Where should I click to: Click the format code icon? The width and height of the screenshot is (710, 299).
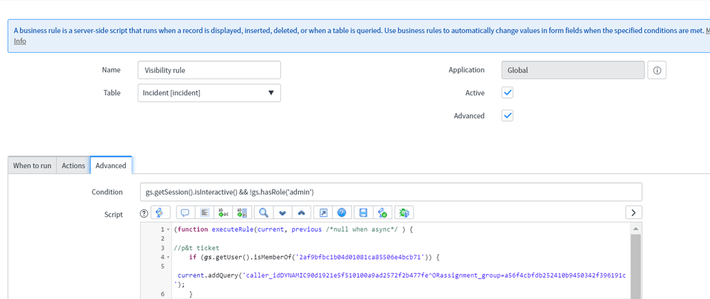(204, 212)
